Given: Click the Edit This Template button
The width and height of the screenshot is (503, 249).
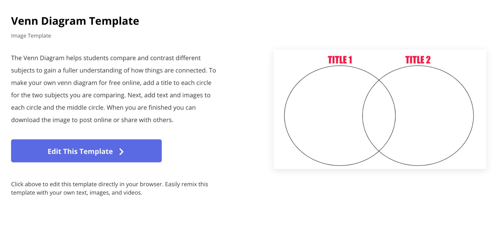Looking at the screenshot, I should click(x=86, y=151).
